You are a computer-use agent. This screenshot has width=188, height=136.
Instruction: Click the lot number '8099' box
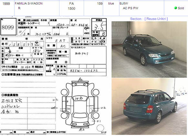tap(8, 27)
